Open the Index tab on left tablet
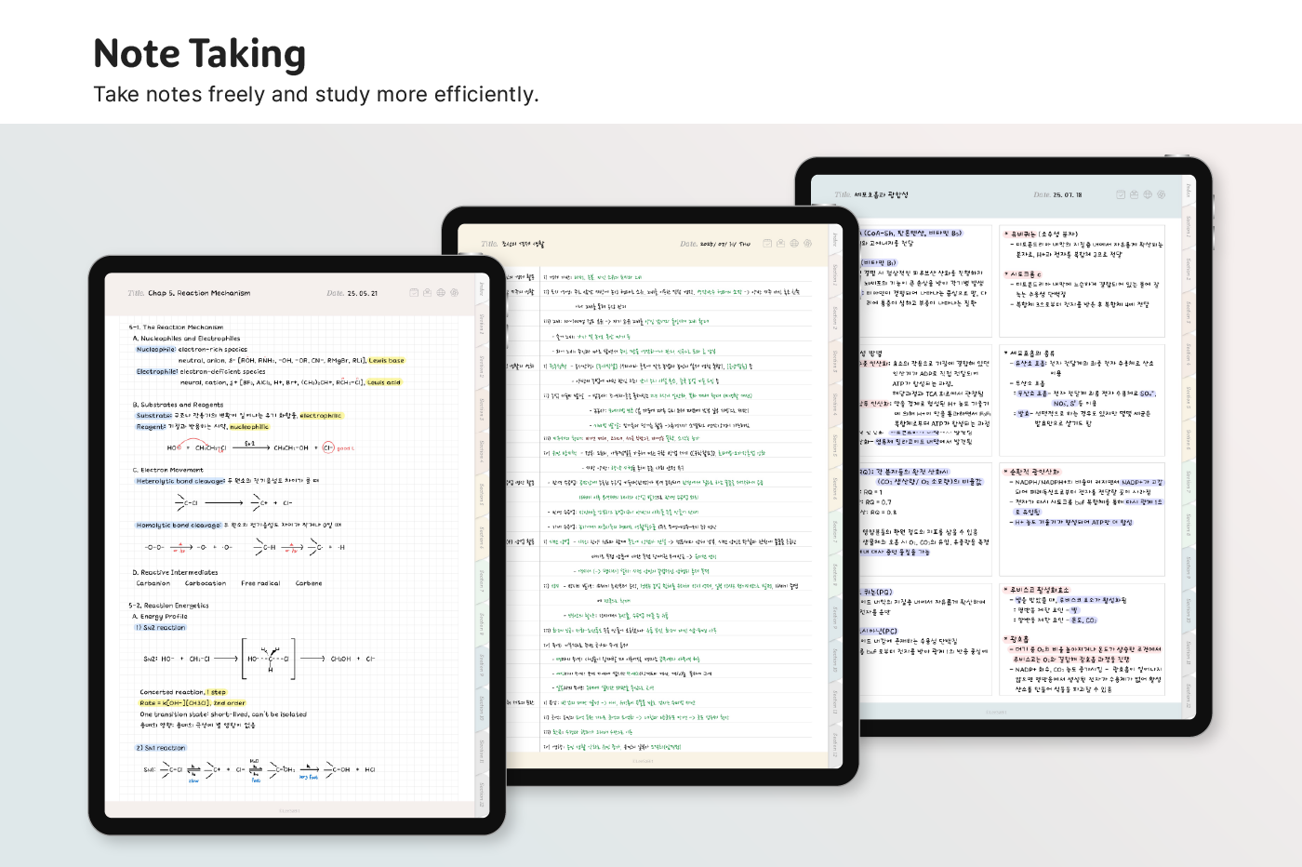1302x867 pixels. click(482, 289)
